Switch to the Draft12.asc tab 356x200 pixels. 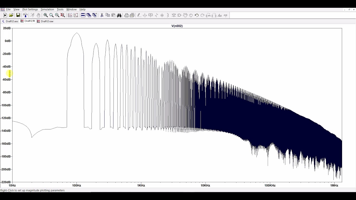click(x=10, y=21)
